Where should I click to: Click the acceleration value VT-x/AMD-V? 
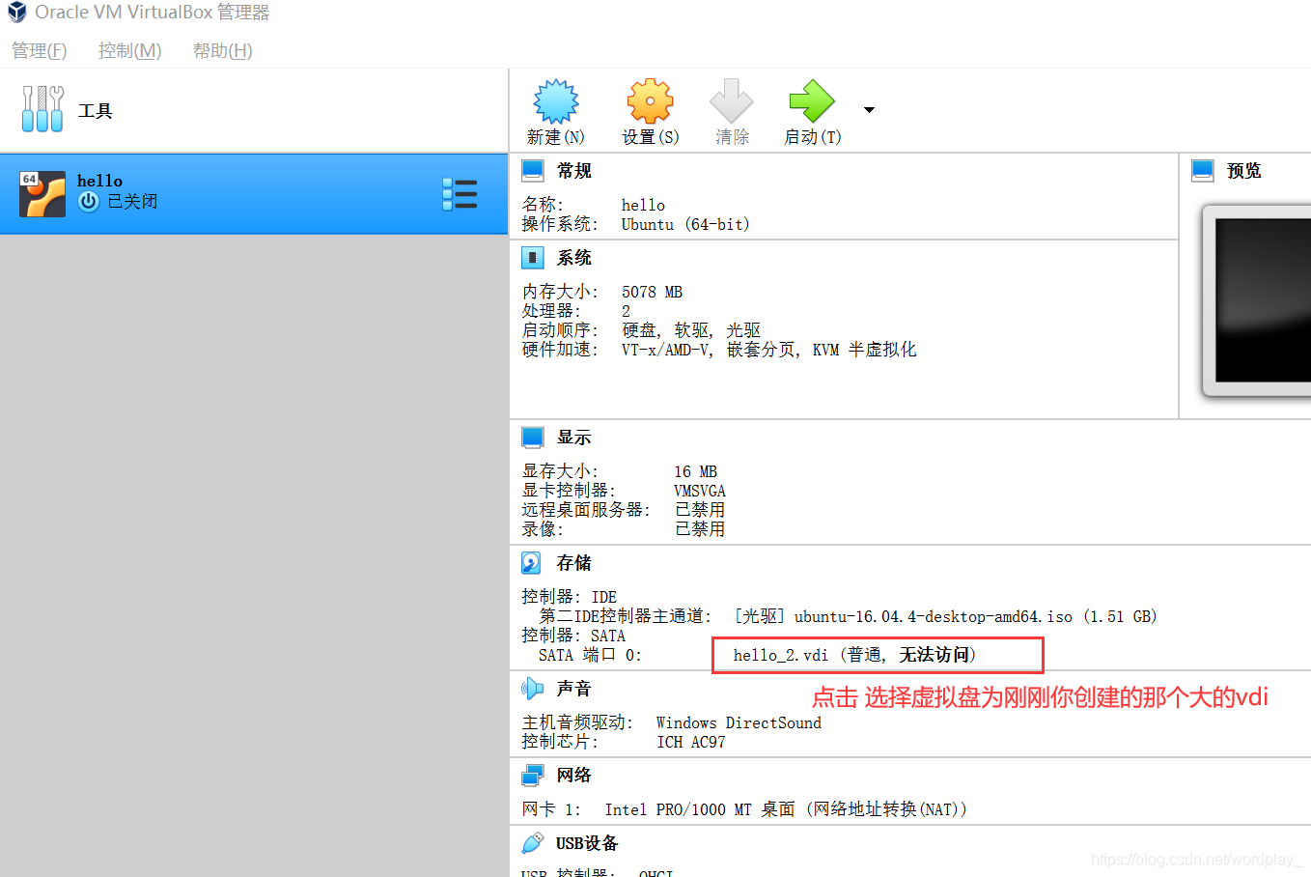(665, 350)
